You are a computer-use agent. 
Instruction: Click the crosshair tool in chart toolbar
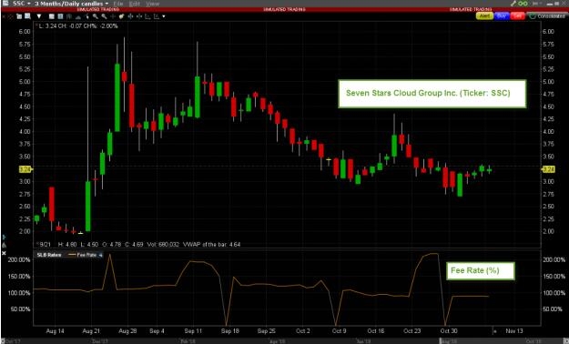point(113,16)
